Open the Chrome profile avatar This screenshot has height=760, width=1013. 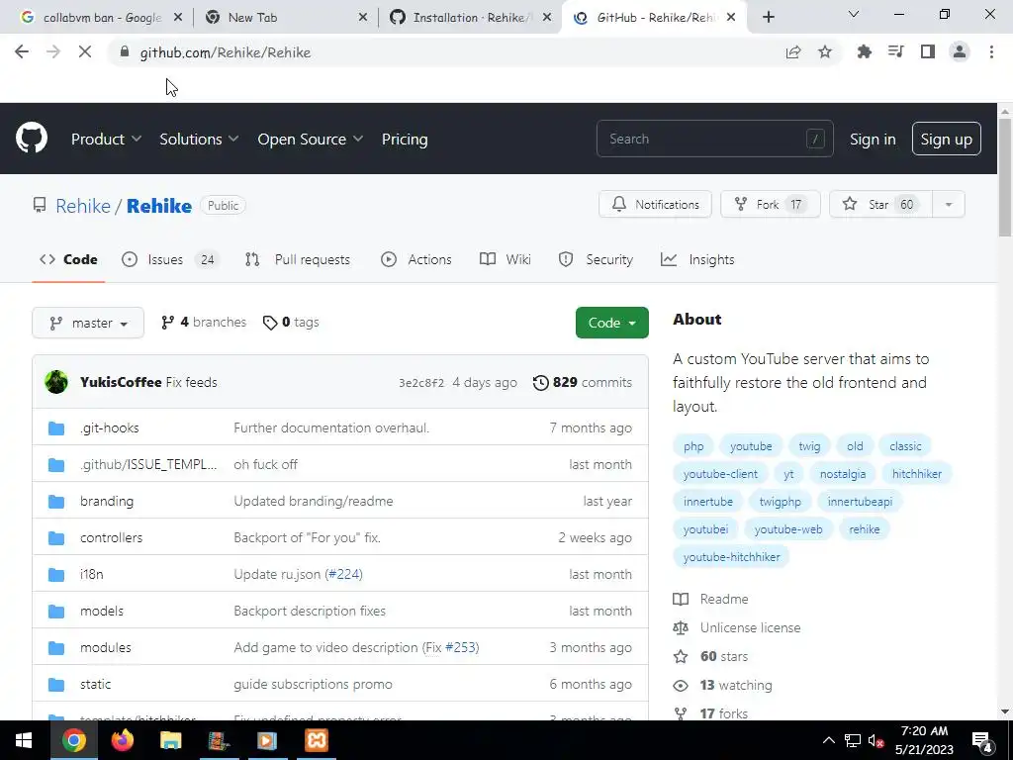[x=960, y=52]
